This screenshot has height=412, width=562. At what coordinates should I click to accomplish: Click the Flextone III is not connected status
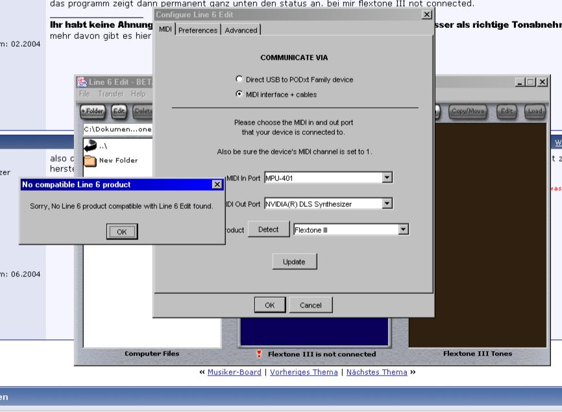(x=322, y=354)
